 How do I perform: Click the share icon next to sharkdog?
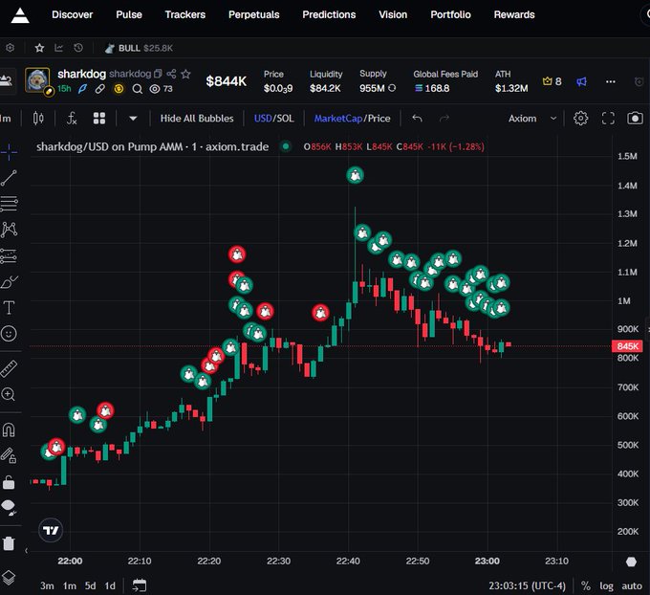click(x=171, y=74)
